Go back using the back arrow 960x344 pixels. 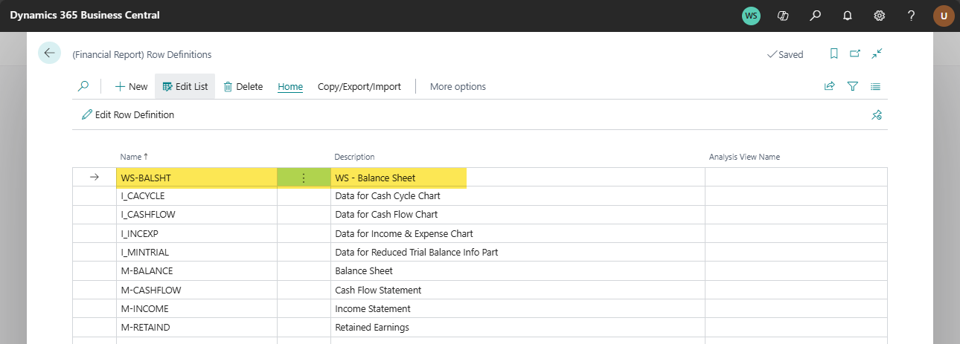tap(50, 53)
